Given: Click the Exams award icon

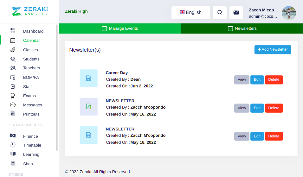Looking at the screenshot, I should tap(13, 96).
